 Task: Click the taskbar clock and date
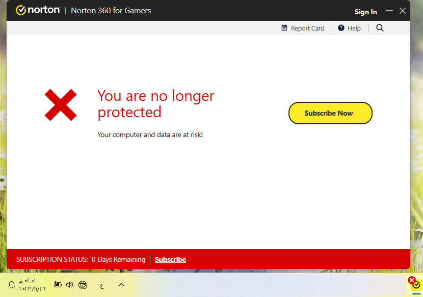point(32,285)
